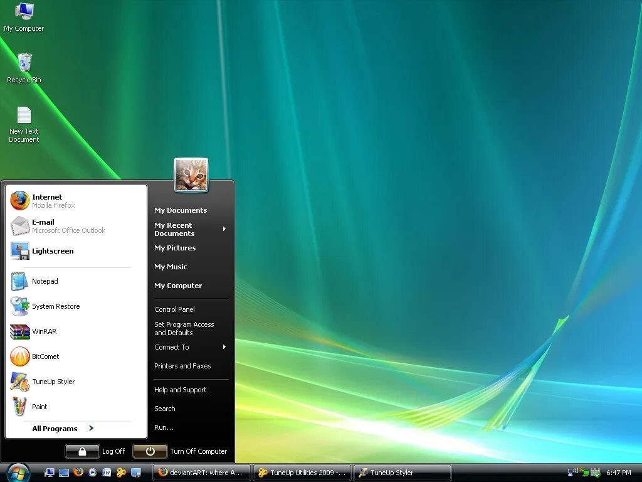This screenshot has height=482, width=642.
Task: Open My Documents
Action: pyautogui.click(x=181, y=210)
